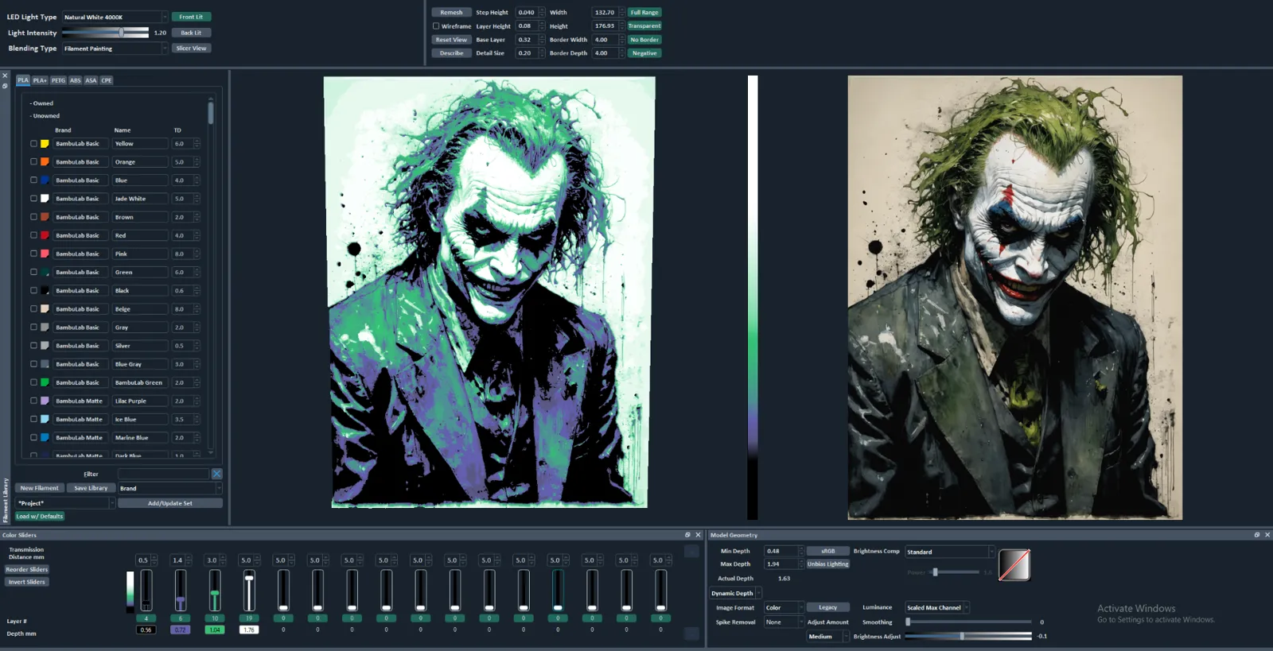Clear the filament filter with the X icon
Viewport: 1273px width, 651px height.
(216, 474)
